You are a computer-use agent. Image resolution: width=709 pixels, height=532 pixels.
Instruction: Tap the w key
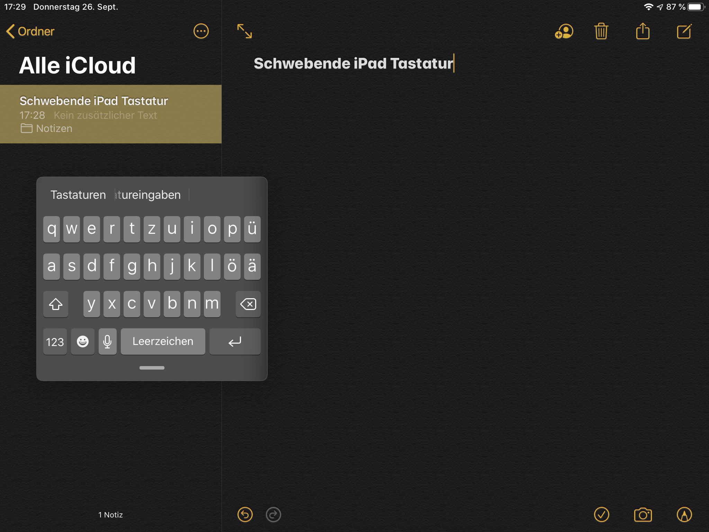tap(72, 229)
